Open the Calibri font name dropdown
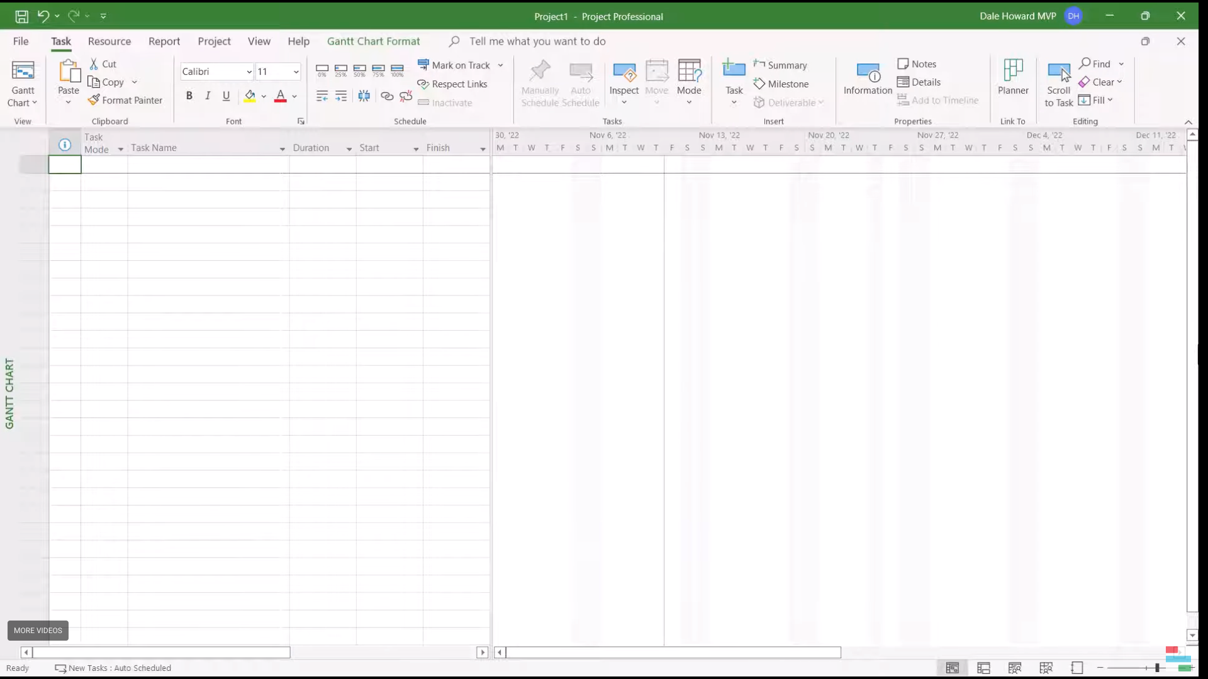 [x=249, y=72]
